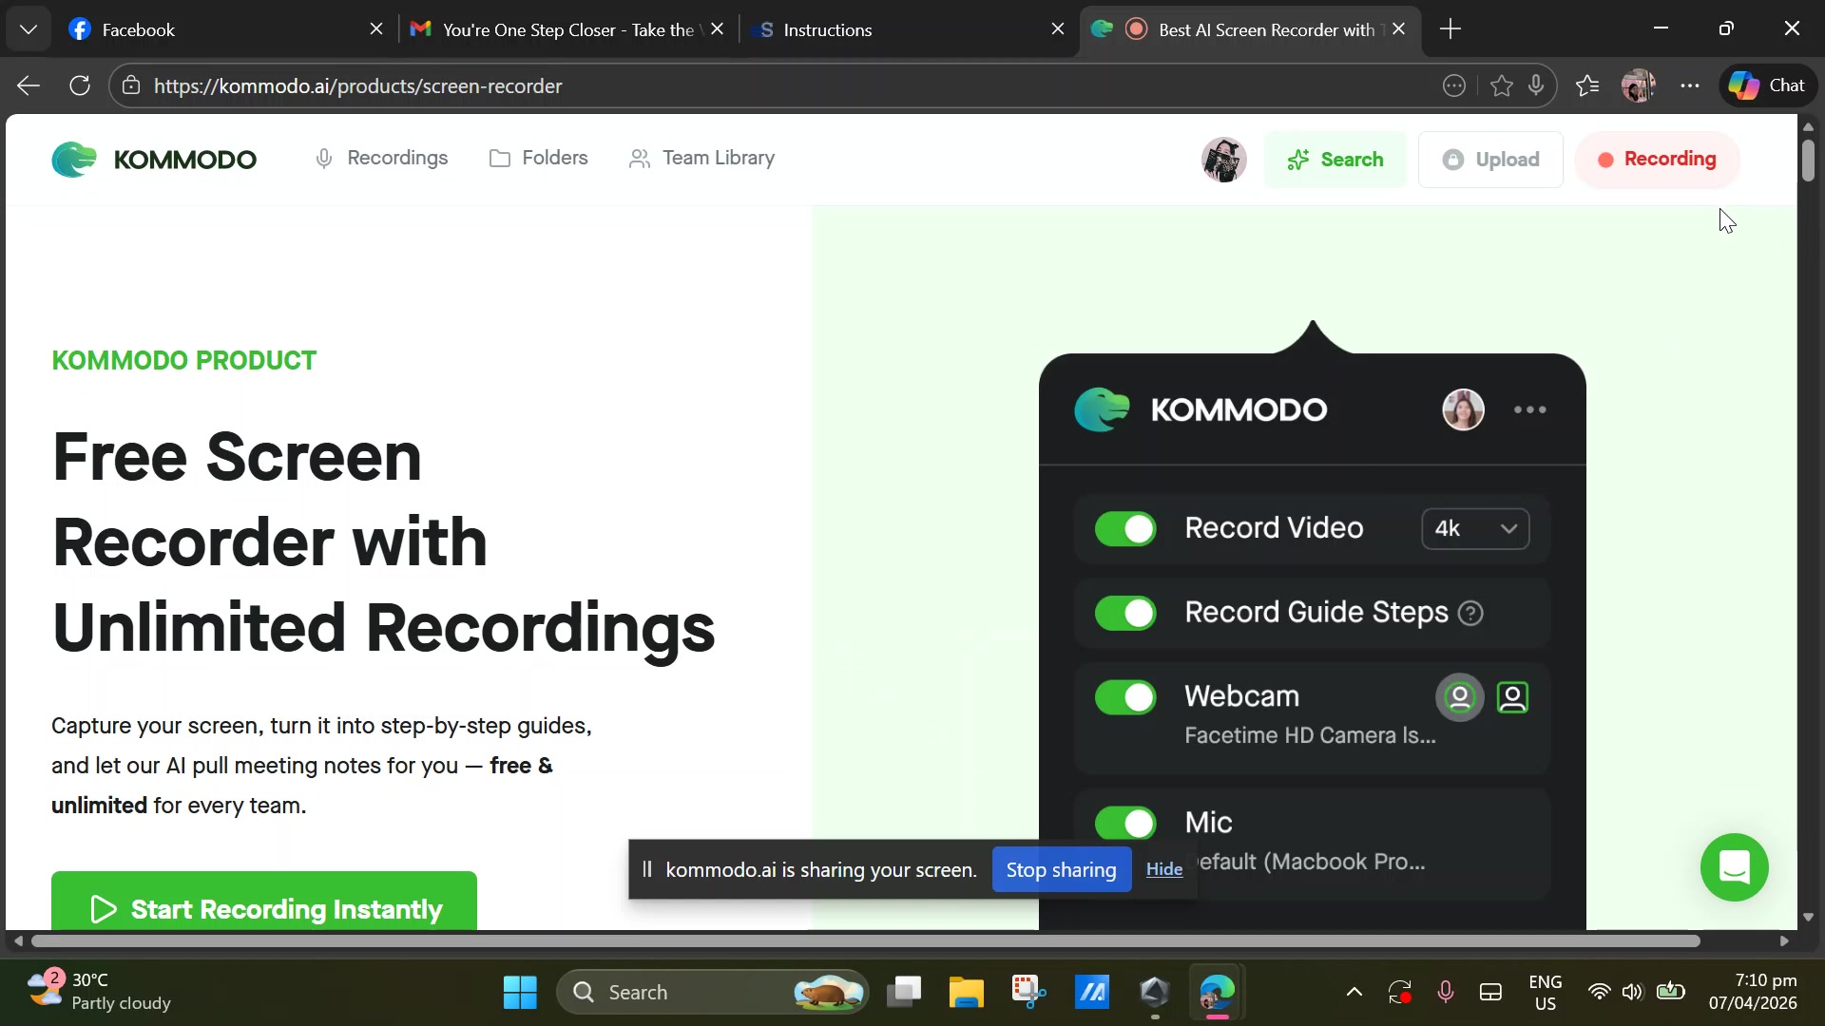Viewport: 1825px width, 1026px height.
Task: Go back to the previous page
Action: coord(29,85)
